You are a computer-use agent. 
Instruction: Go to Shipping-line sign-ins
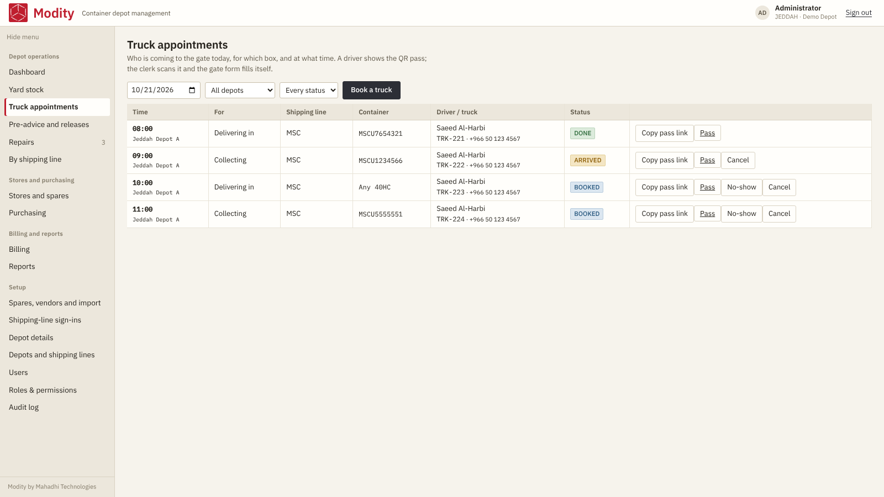point(57,320)
